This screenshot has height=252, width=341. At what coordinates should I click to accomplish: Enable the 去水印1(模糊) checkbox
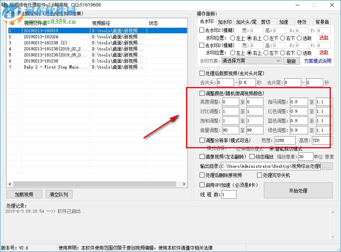202,30
